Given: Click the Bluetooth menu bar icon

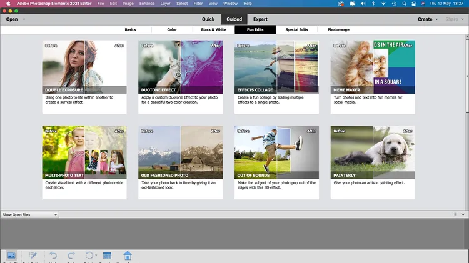Looking at the screenshot, I should [x=373, y=4].
